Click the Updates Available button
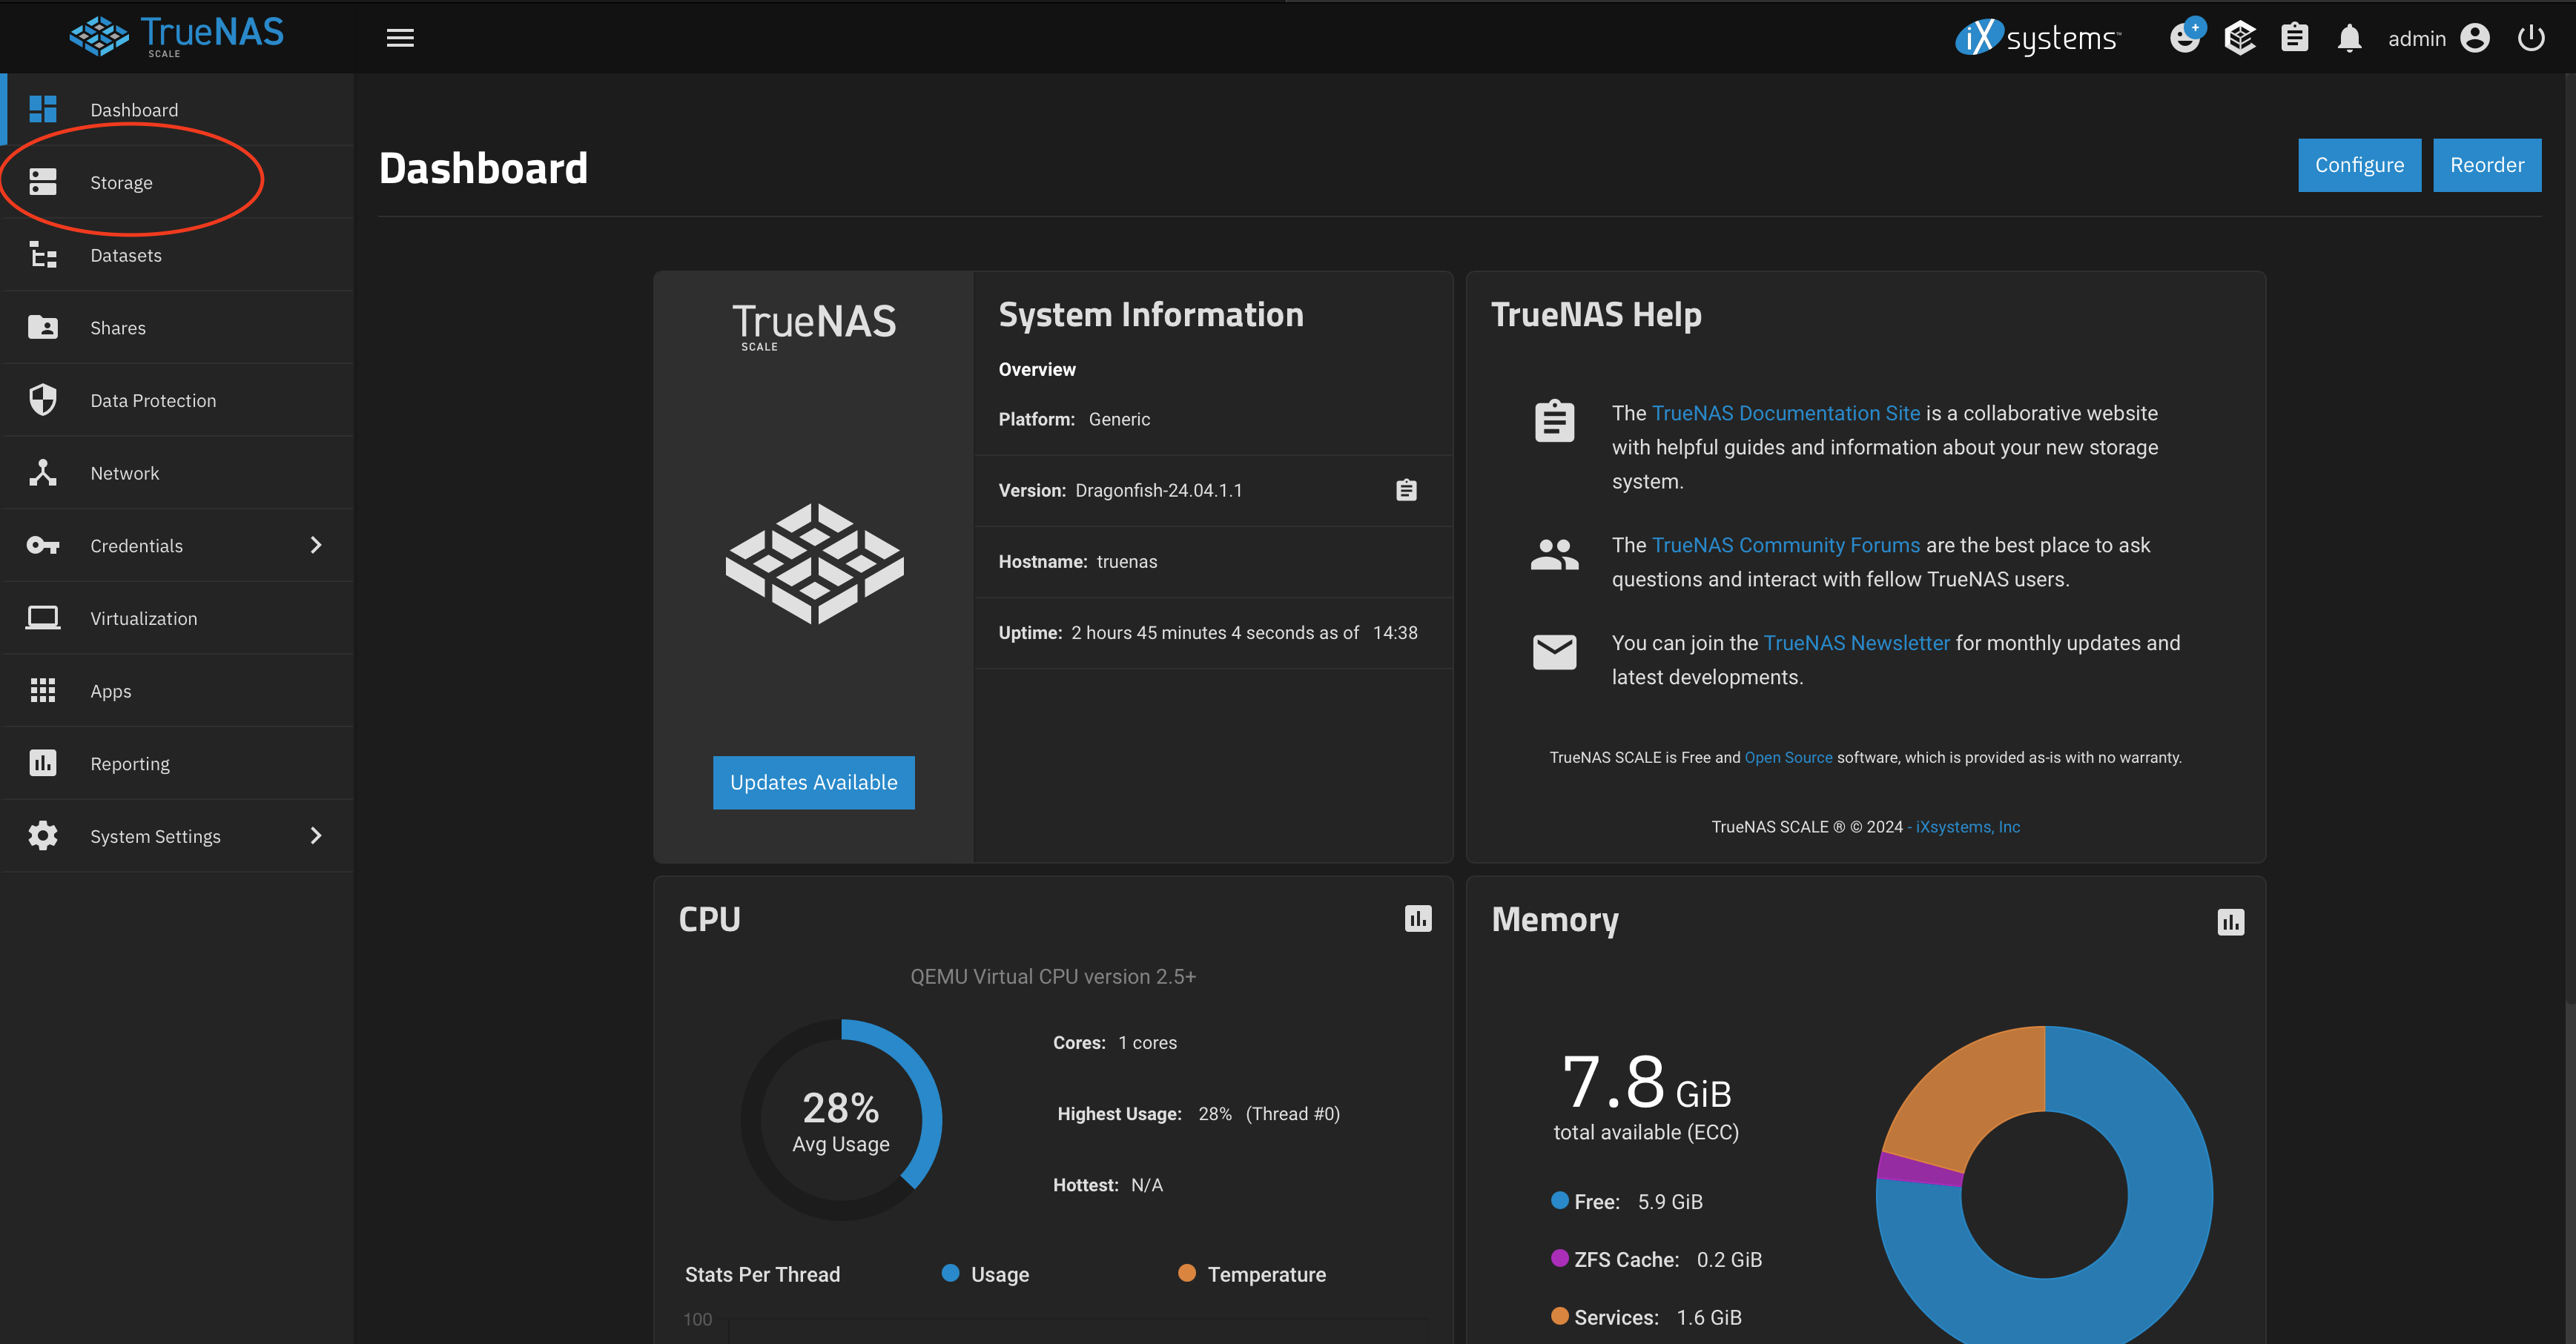 (813, 782)
